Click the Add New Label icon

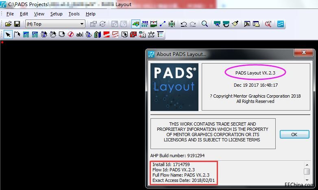142,34
